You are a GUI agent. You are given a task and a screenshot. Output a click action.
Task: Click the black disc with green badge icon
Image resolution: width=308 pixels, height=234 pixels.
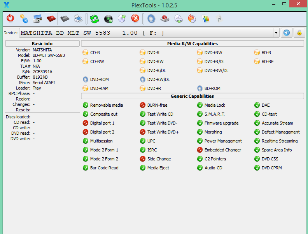[x=108, y=19]
